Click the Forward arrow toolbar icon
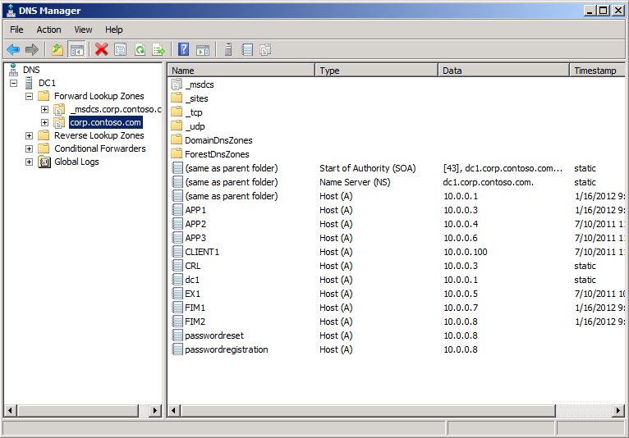The width and height of the screenshot is (629, 438). 32,50
